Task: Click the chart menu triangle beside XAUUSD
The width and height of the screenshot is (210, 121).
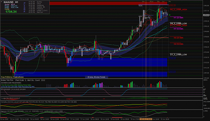Action: click(x=2, y=2)
